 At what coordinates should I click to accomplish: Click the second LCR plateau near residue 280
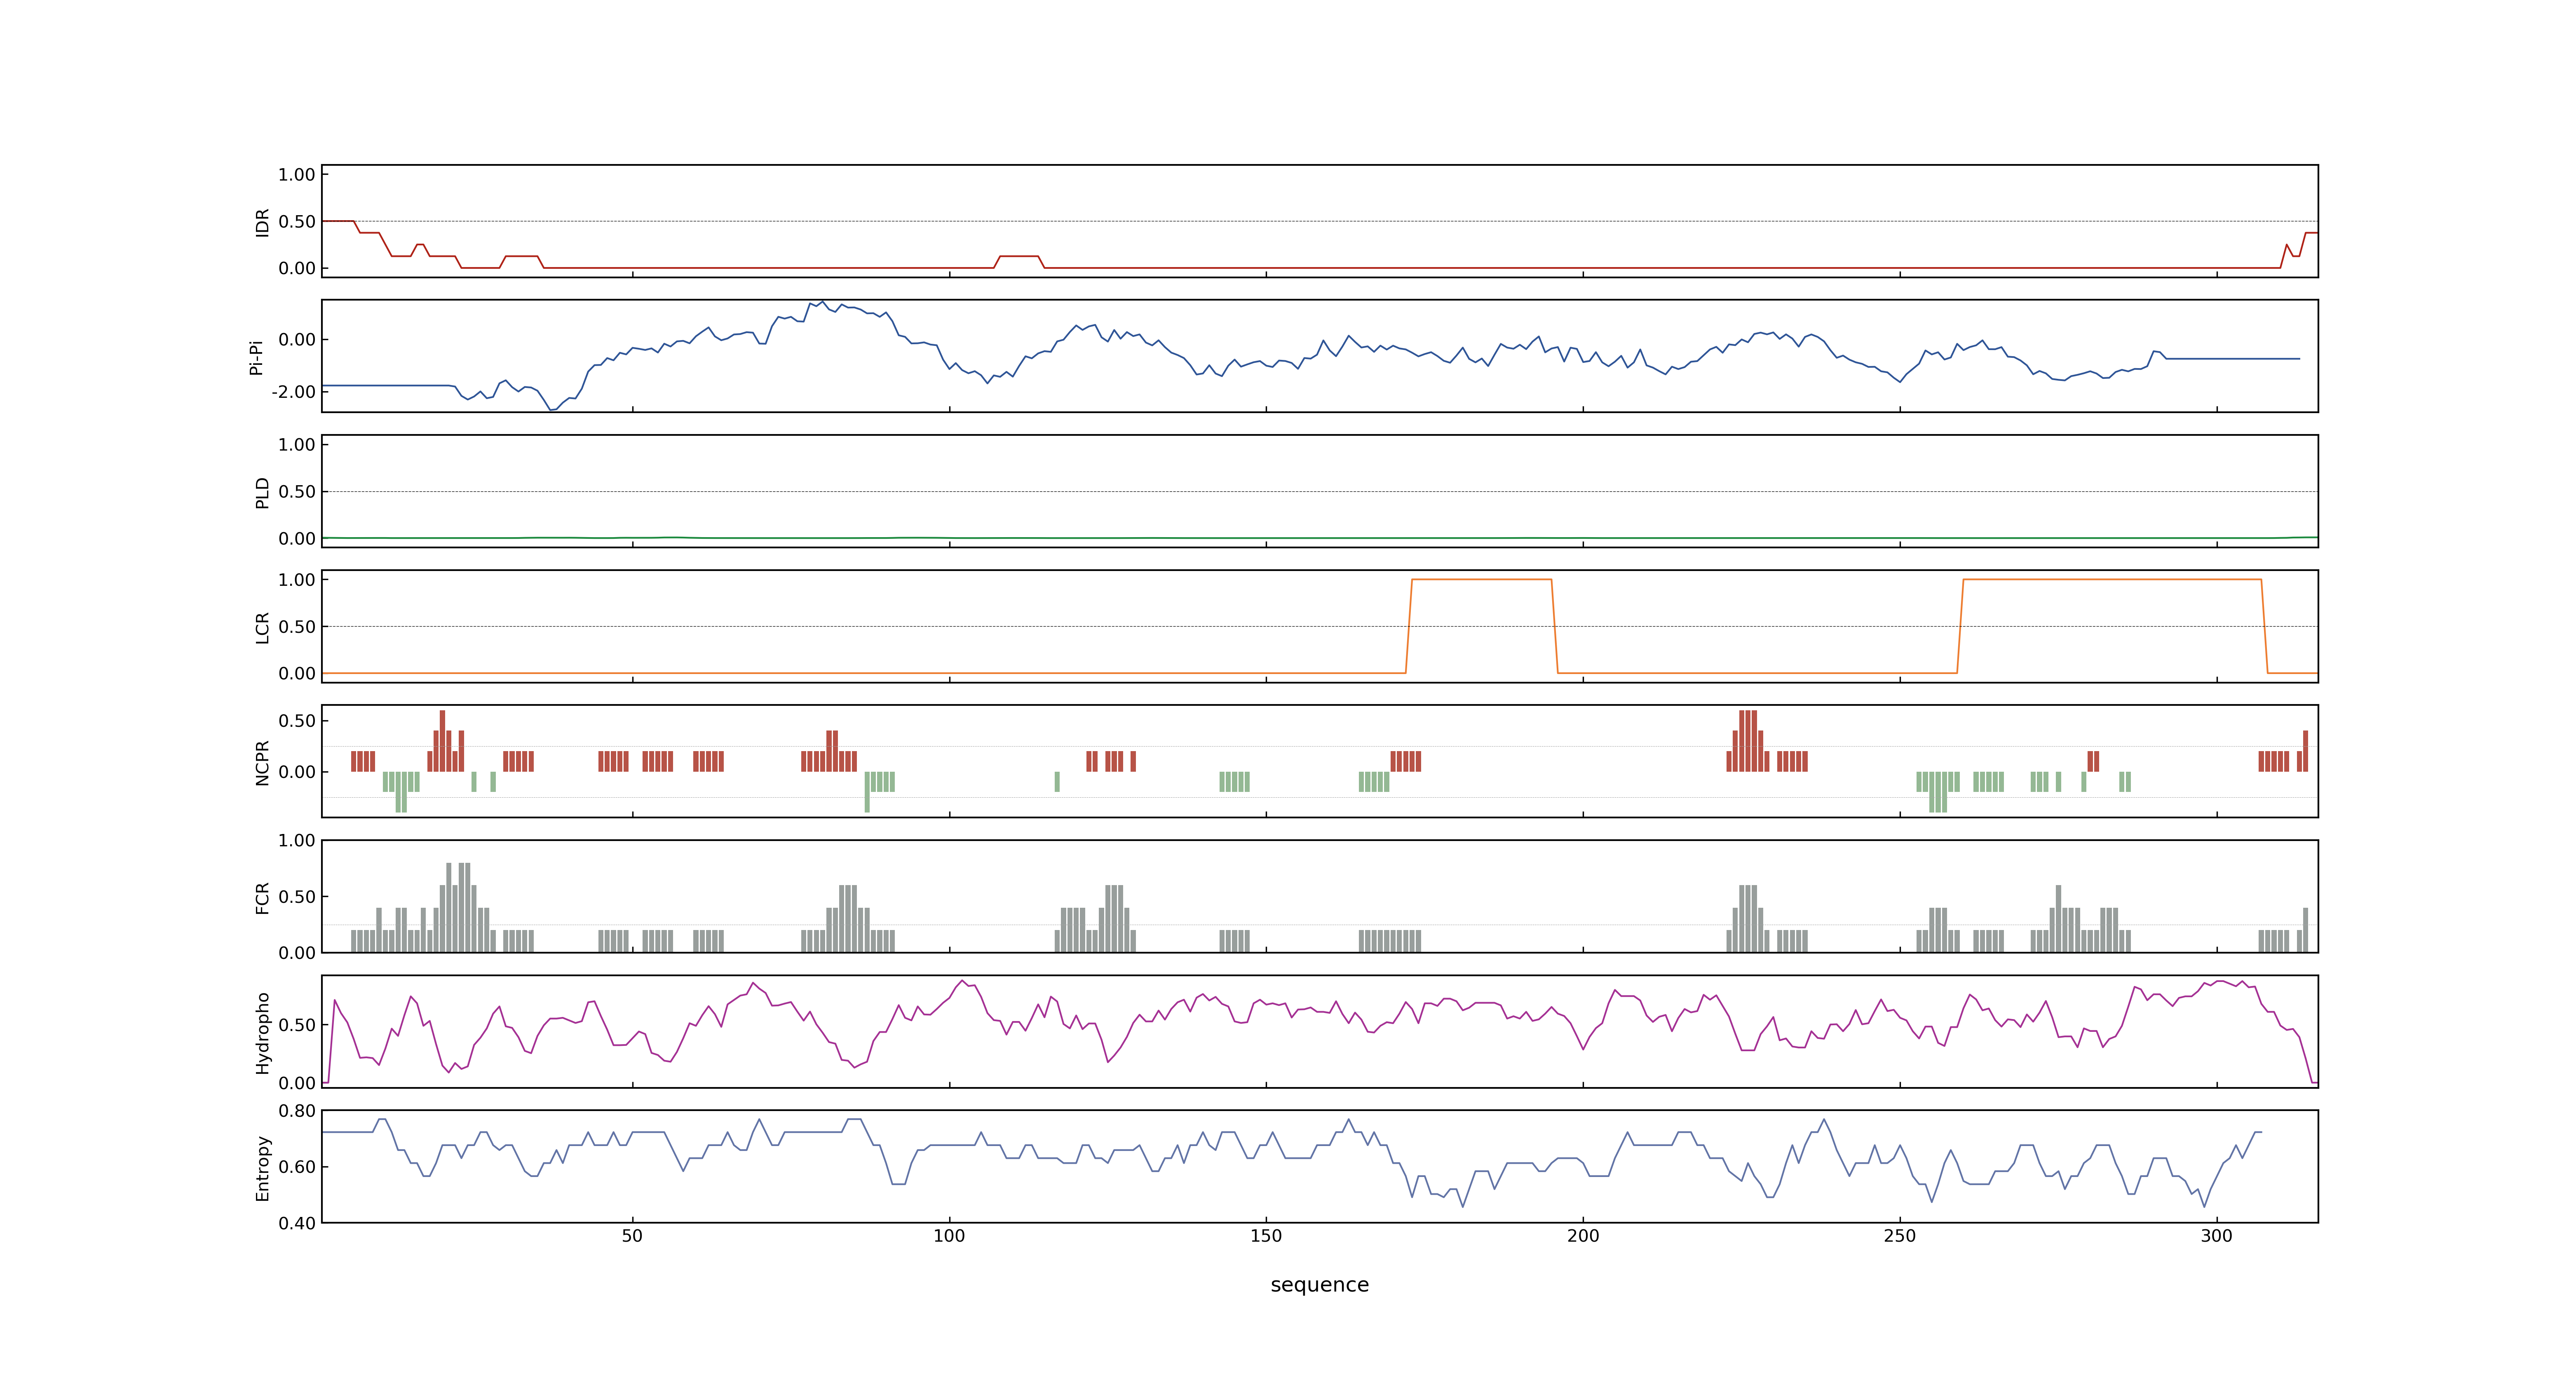tap(2112, 579)
